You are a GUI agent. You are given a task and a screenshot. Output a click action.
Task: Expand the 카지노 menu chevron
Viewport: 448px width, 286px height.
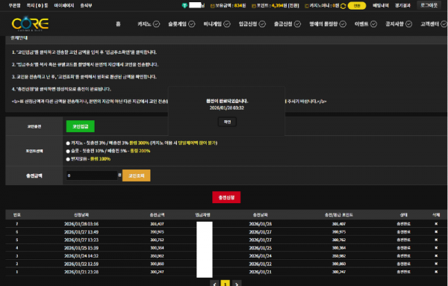tap(156, 25)
